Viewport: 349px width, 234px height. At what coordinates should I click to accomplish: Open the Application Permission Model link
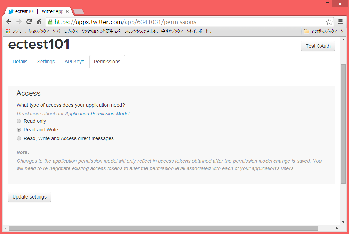point(97,114)
